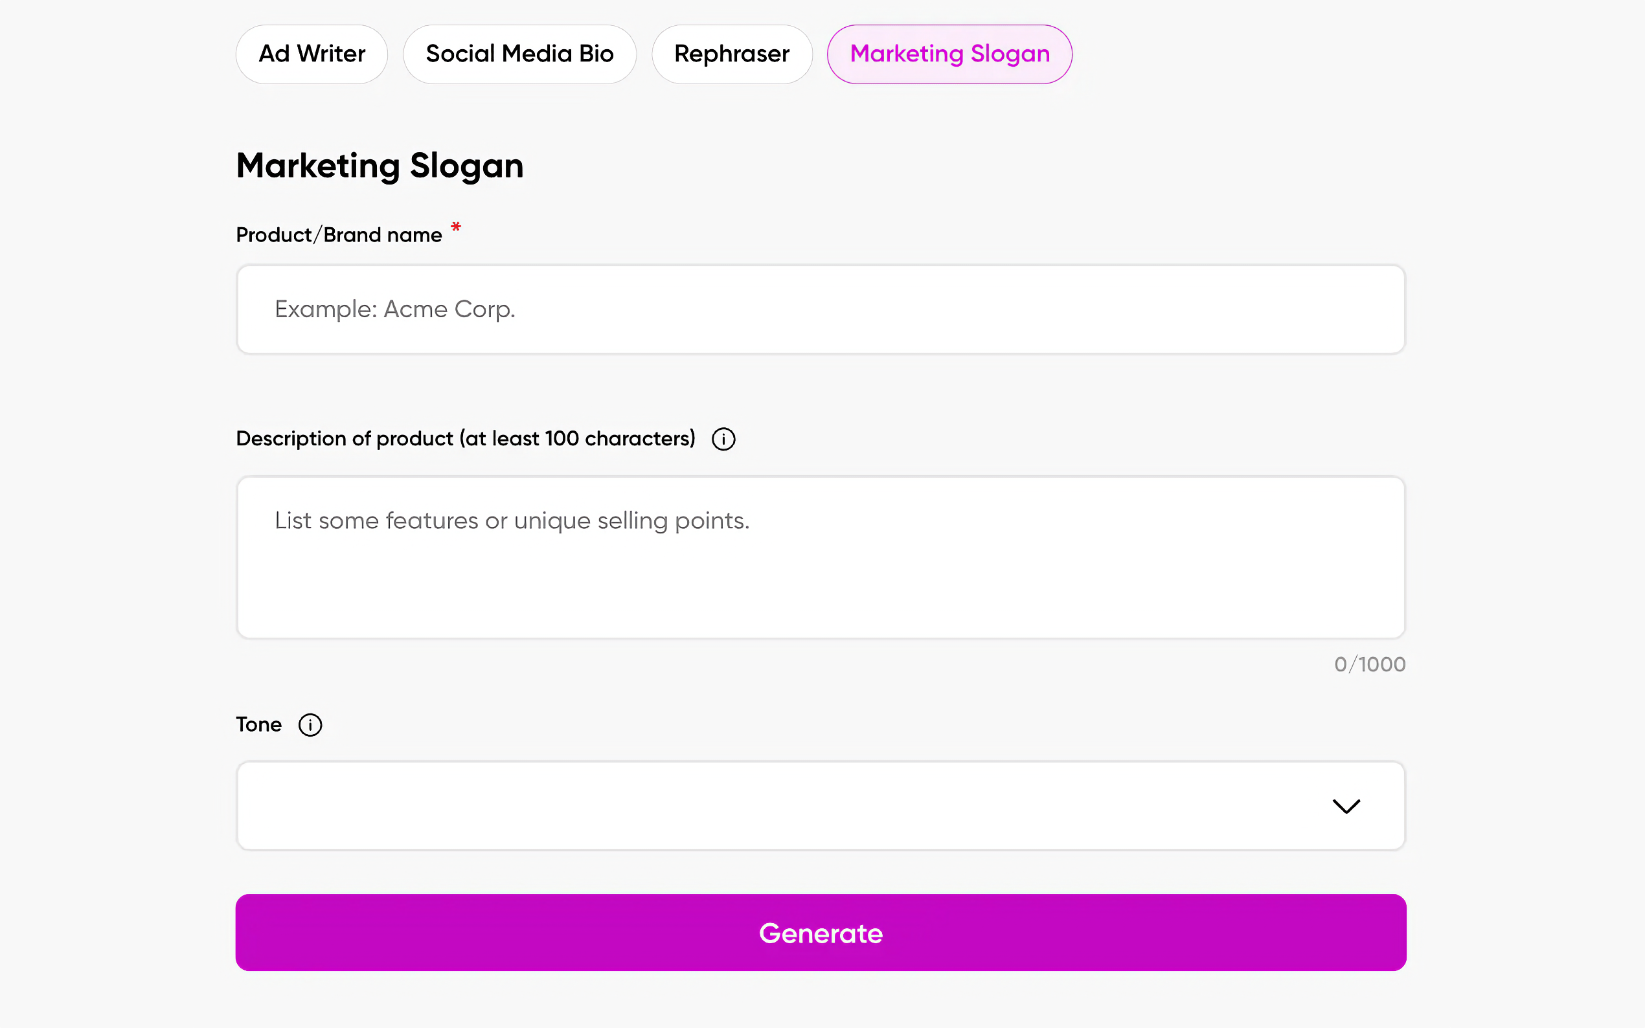The width and height of the screenshot is (1645, 1028).
Task: Click the 'List some features' placeholder text
Action: coord(512,521)
